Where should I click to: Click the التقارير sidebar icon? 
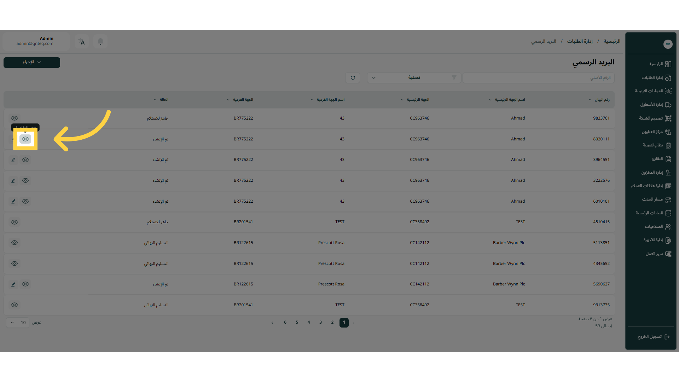point(668,159)
